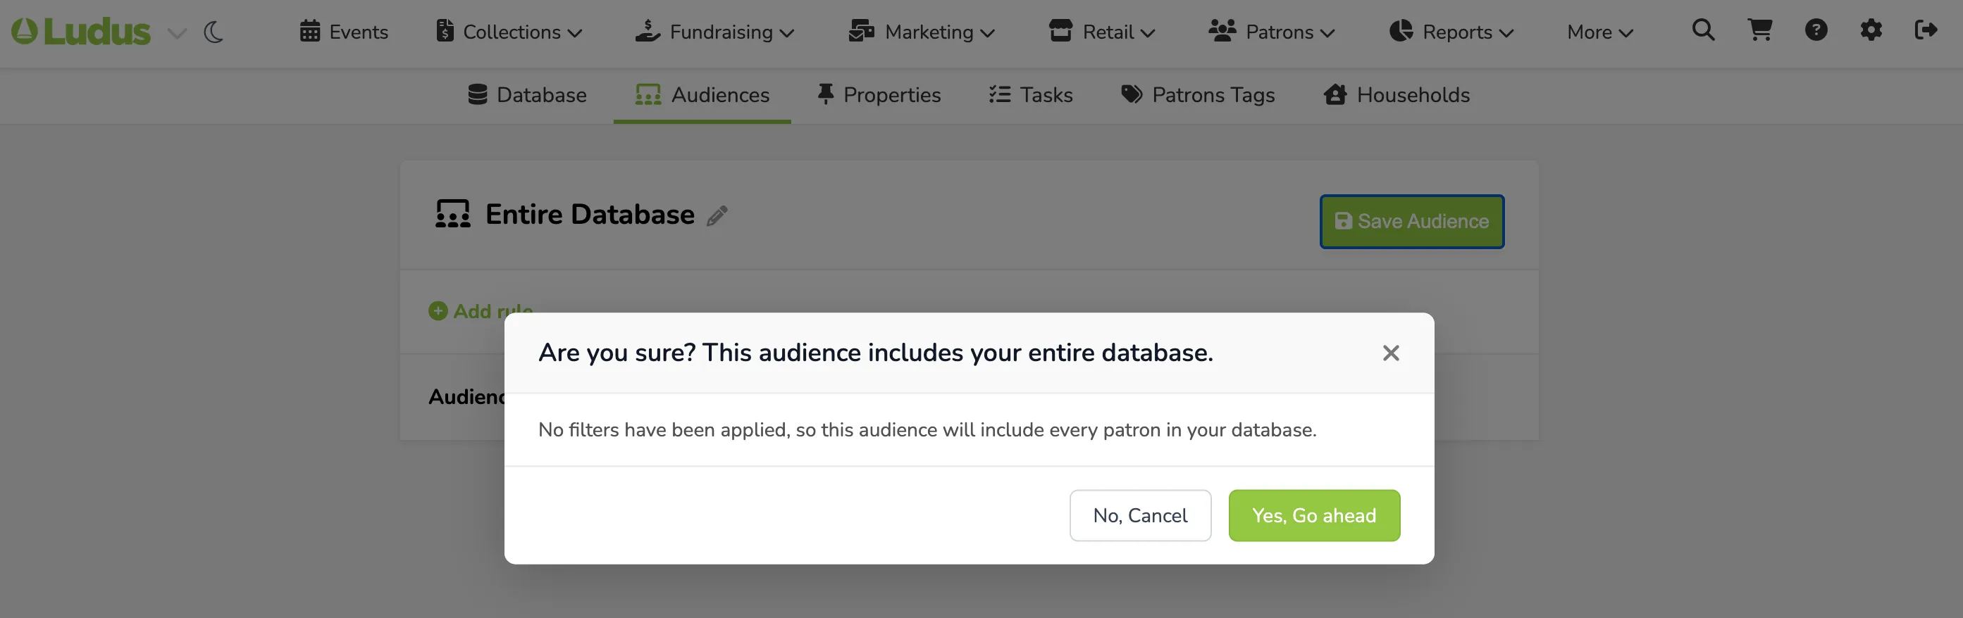Click the logout arrow icon
This screenshot has height=618, width=1963.
[1926, 30]
